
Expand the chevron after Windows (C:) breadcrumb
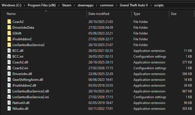pyautogui.click(x=24, y=5)
